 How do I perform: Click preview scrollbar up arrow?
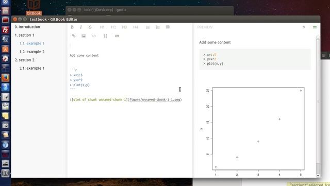318,38
